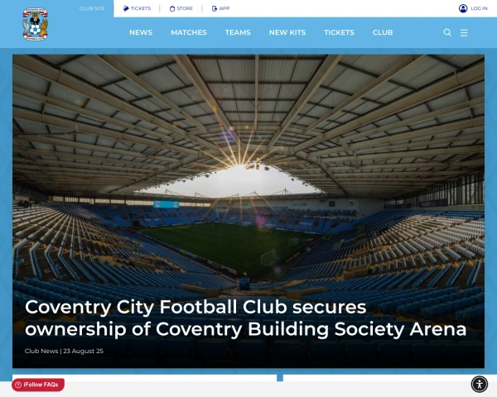Open the News menu
Image resolution: width=497 pixels, height=397 pixels.
[x=141, y=32]
